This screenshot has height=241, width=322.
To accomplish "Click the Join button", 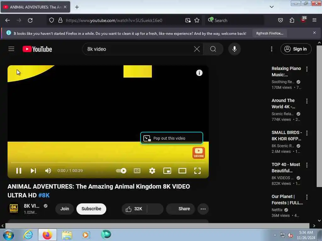I will coord(65,209).
